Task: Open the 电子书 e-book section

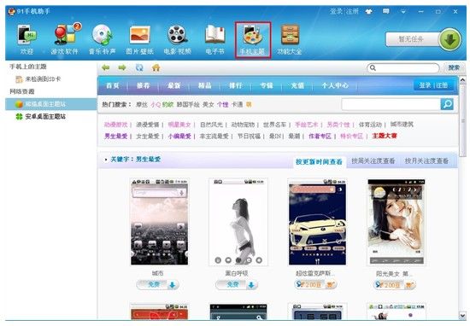Action: tap(214, 39)
